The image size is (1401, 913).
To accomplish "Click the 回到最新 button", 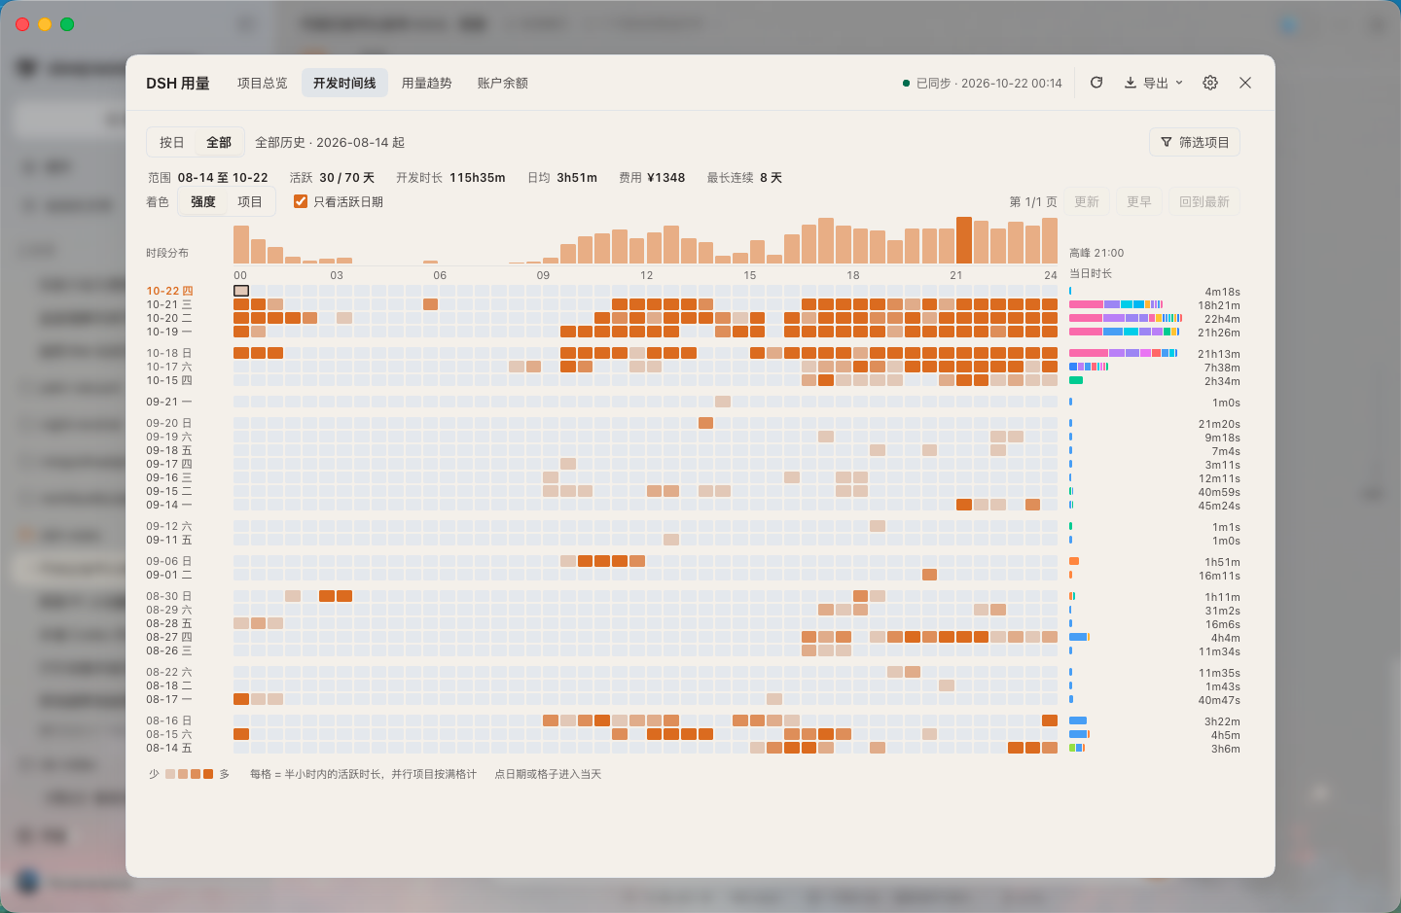I will click(1204, 201).
